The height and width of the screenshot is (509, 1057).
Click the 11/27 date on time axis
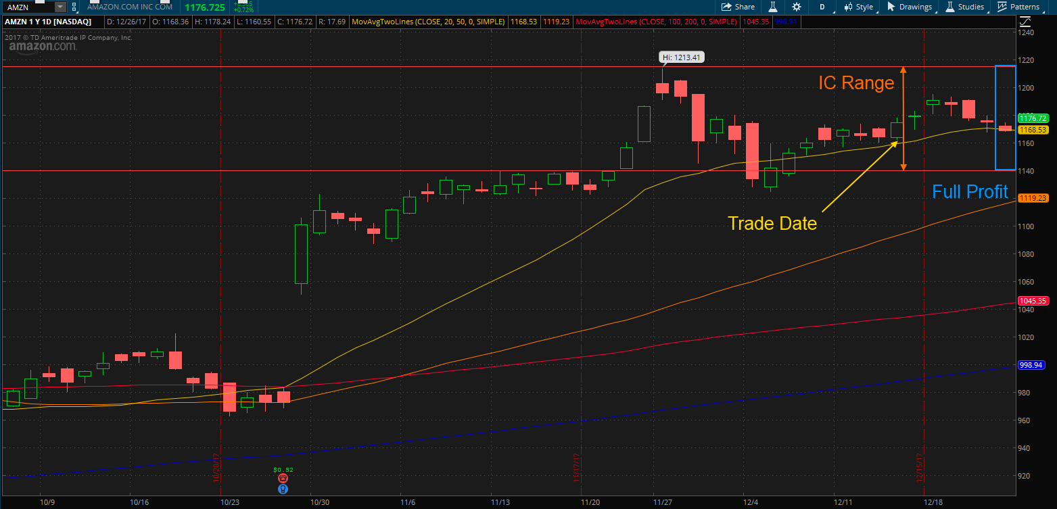661,502
